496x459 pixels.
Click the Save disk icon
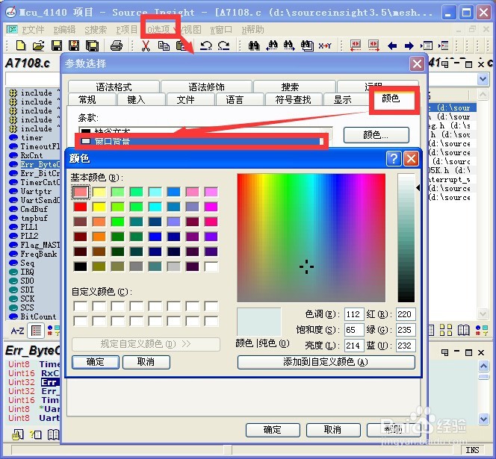point(57,46)
